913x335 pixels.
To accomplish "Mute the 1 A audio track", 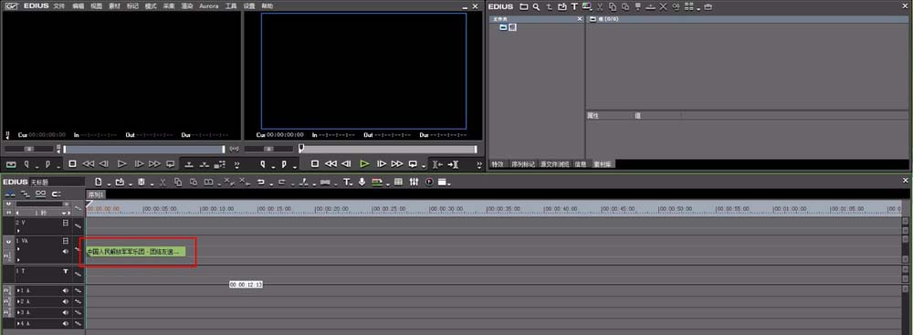I will [x=65, y=290].
